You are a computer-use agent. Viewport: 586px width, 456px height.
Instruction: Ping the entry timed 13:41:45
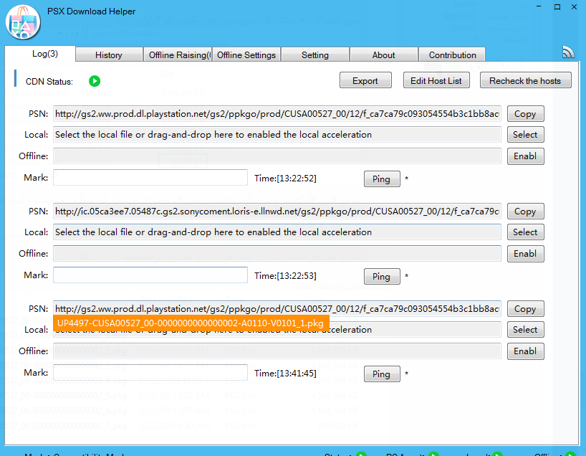click(x=381, y=374)
